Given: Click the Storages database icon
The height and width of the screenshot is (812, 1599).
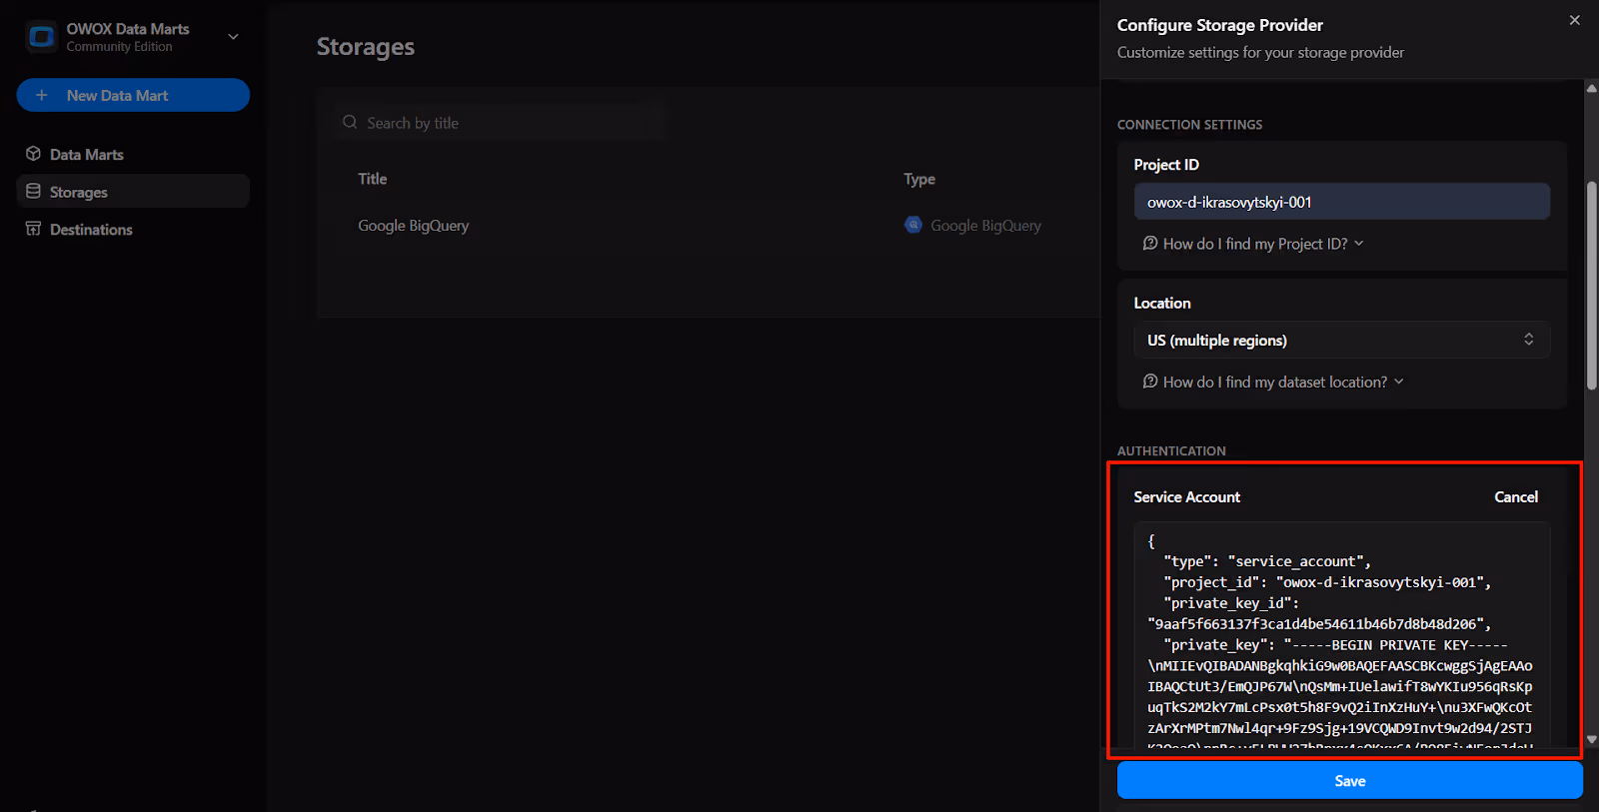Looking at the screenshot, I should (33, 191).
